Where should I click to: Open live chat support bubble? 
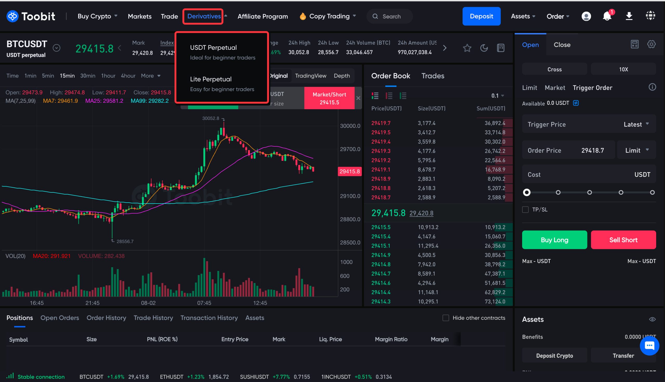coord(649,345)
